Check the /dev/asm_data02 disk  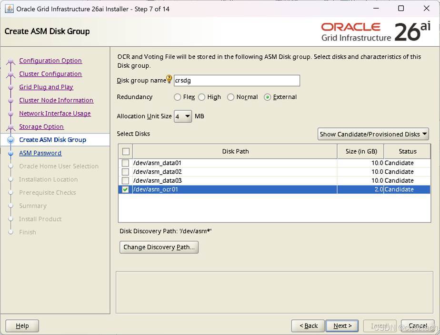tap(125, 172)
